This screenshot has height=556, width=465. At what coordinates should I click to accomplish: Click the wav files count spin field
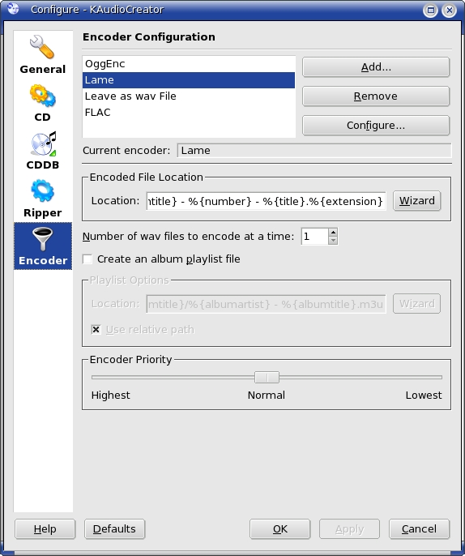click(314, 237)
